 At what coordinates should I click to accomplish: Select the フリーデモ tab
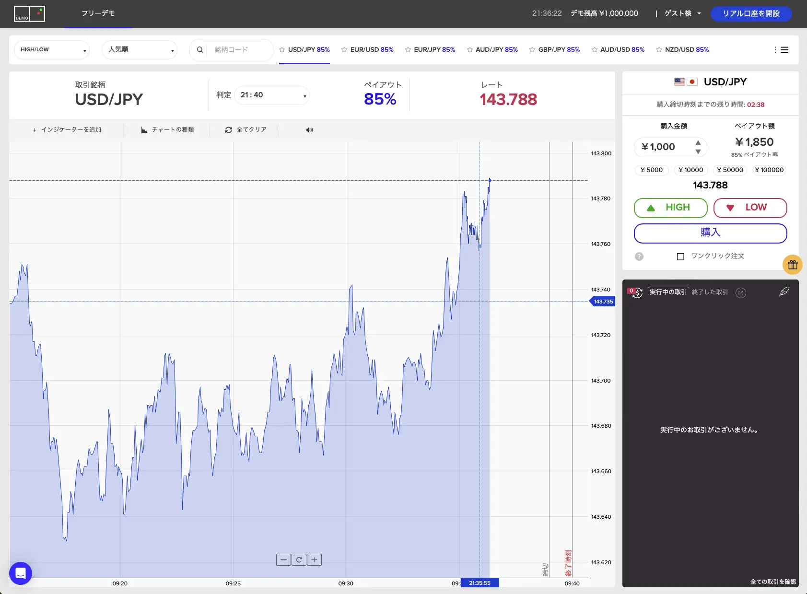click(98, 13)
